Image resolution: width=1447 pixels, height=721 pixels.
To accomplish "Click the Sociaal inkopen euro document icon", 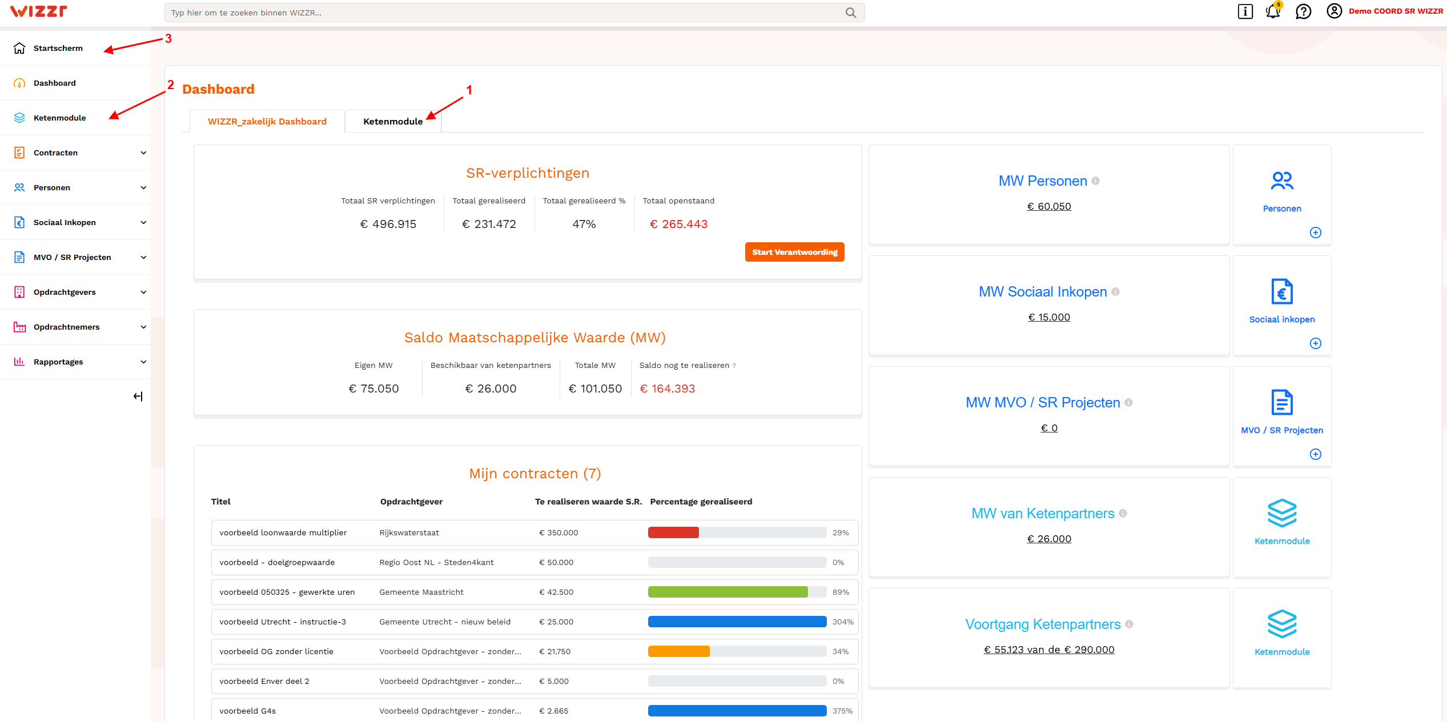I will click(1282, 291).
